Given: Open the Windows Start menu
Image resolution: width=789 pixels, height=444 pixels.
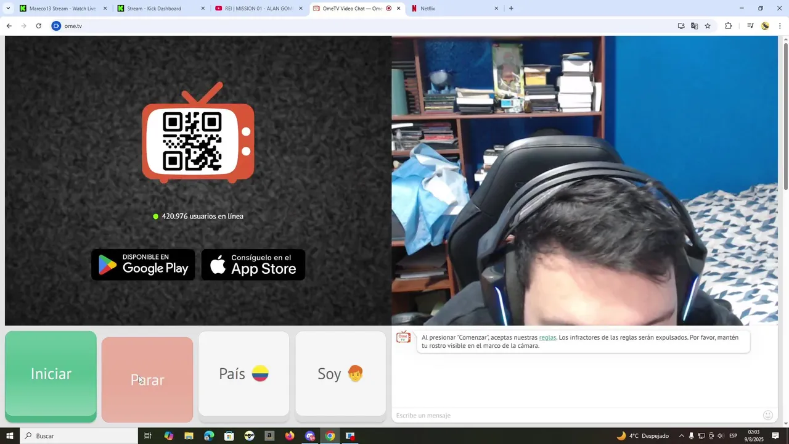Looking at the screenshot, I should 10,436.
